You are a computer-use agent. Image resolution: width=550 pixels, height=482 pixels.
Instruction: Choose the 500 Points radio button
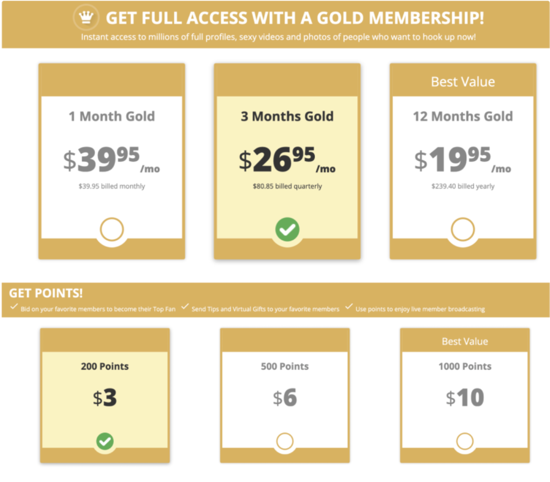point(285,442)
